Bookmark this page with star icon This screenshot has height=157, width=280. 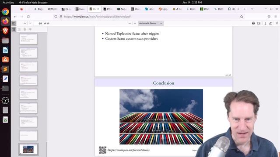point(241,17)
